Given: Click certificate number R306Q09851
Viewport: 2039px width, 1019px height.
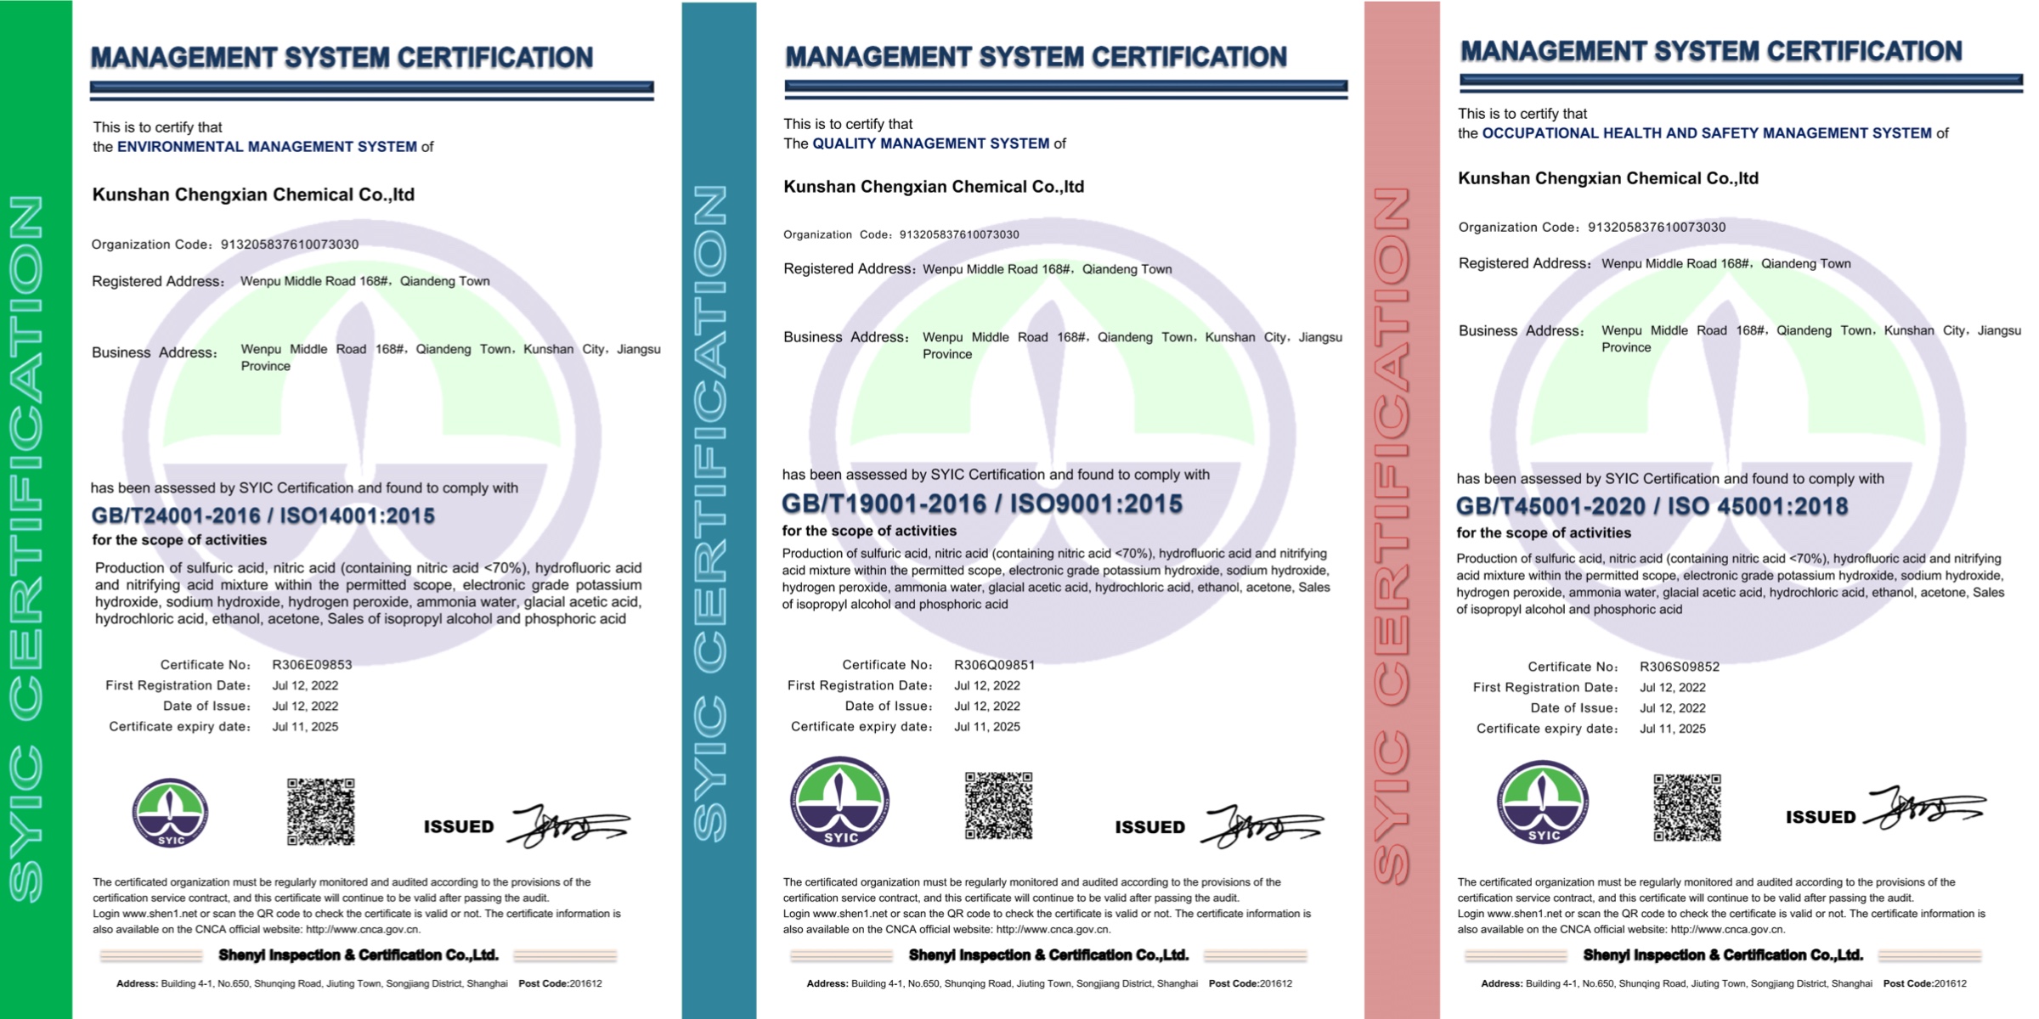Looking at the screenshot, I should pos(994,665).
